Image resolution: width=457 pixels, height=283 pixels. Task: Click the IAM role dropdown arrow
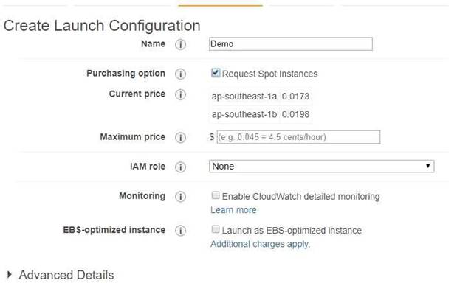[x=427, y=166]
